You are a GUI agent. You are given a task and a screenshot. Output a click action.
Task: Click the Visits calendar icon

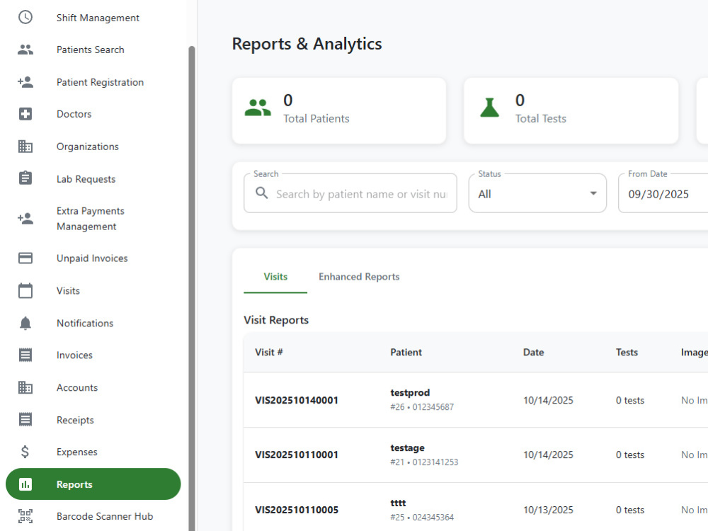pos(25,290)
